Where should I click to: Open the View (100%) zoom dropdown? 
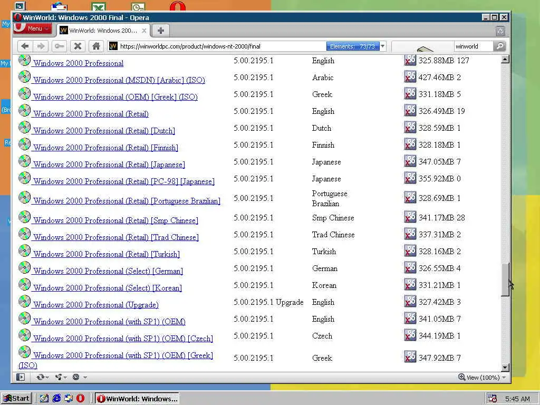click(x=482, y=378)
